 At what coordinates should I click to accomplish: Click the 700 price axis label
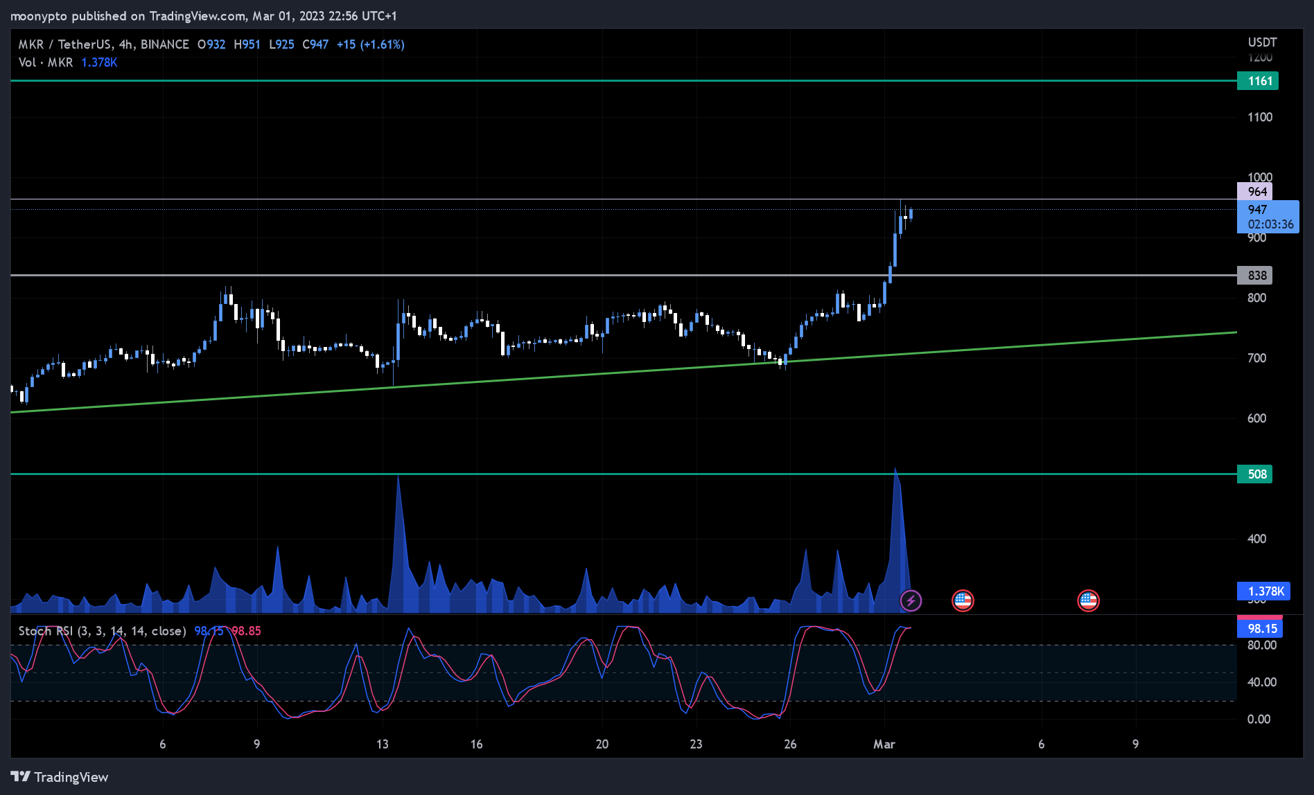(x=1256, y=358)
